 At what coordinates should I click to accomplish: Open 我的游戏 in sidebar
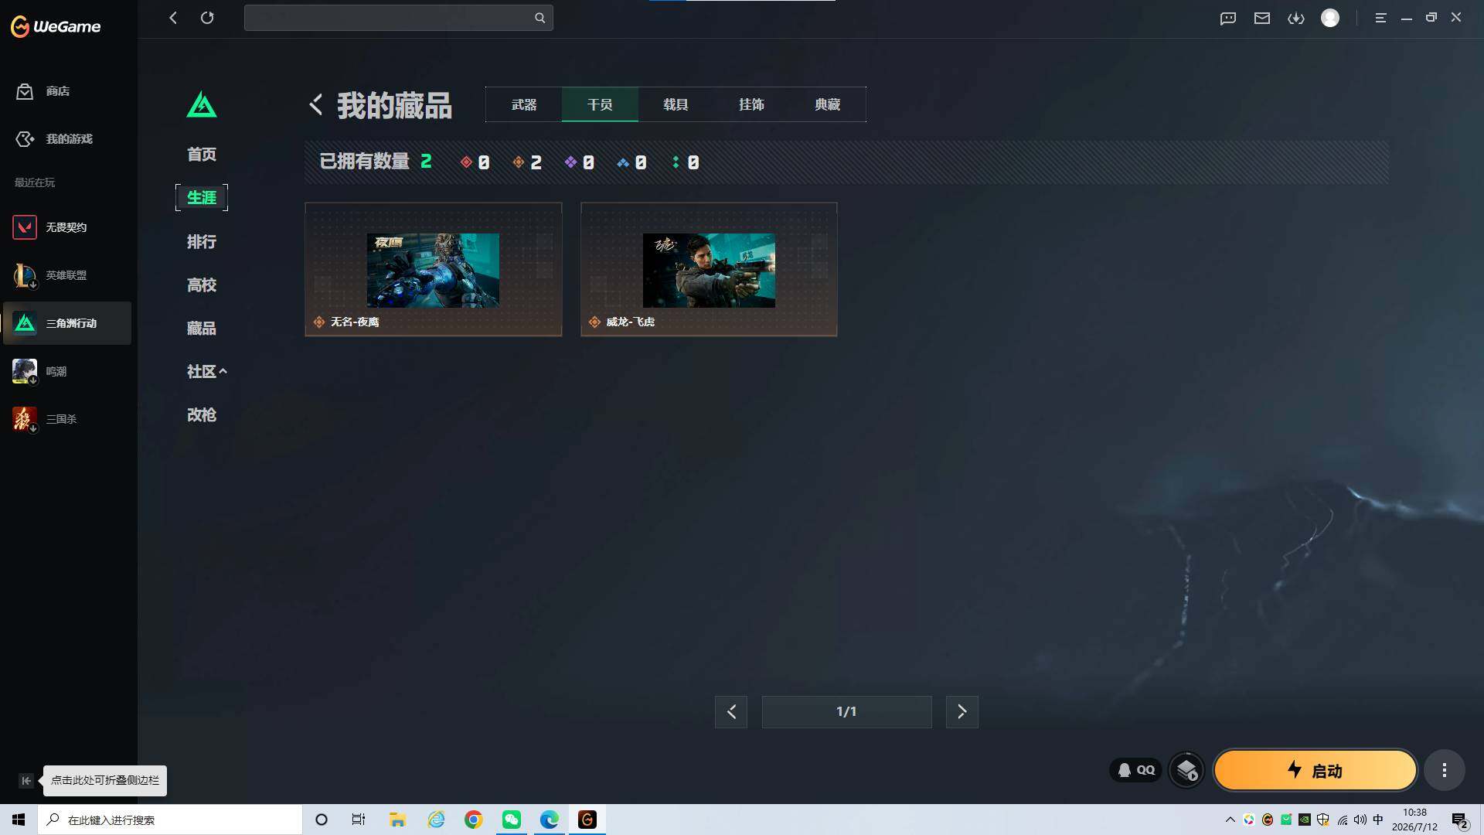[x=54, y=139]
